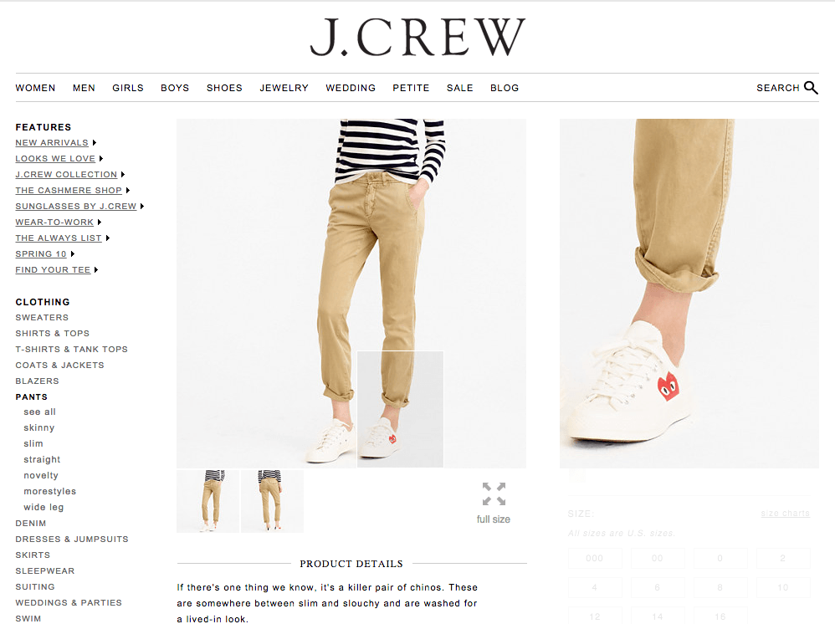Select first front-view pants thumbnail

[207, 501]
